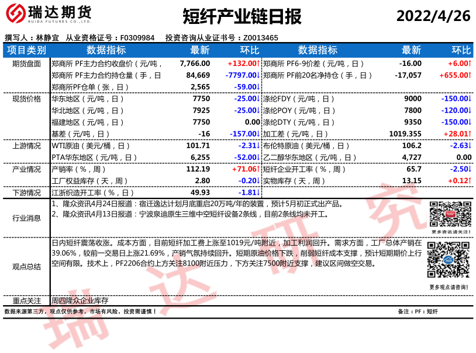Click the 7,766.00 closing price value

[x=195, y=64]
